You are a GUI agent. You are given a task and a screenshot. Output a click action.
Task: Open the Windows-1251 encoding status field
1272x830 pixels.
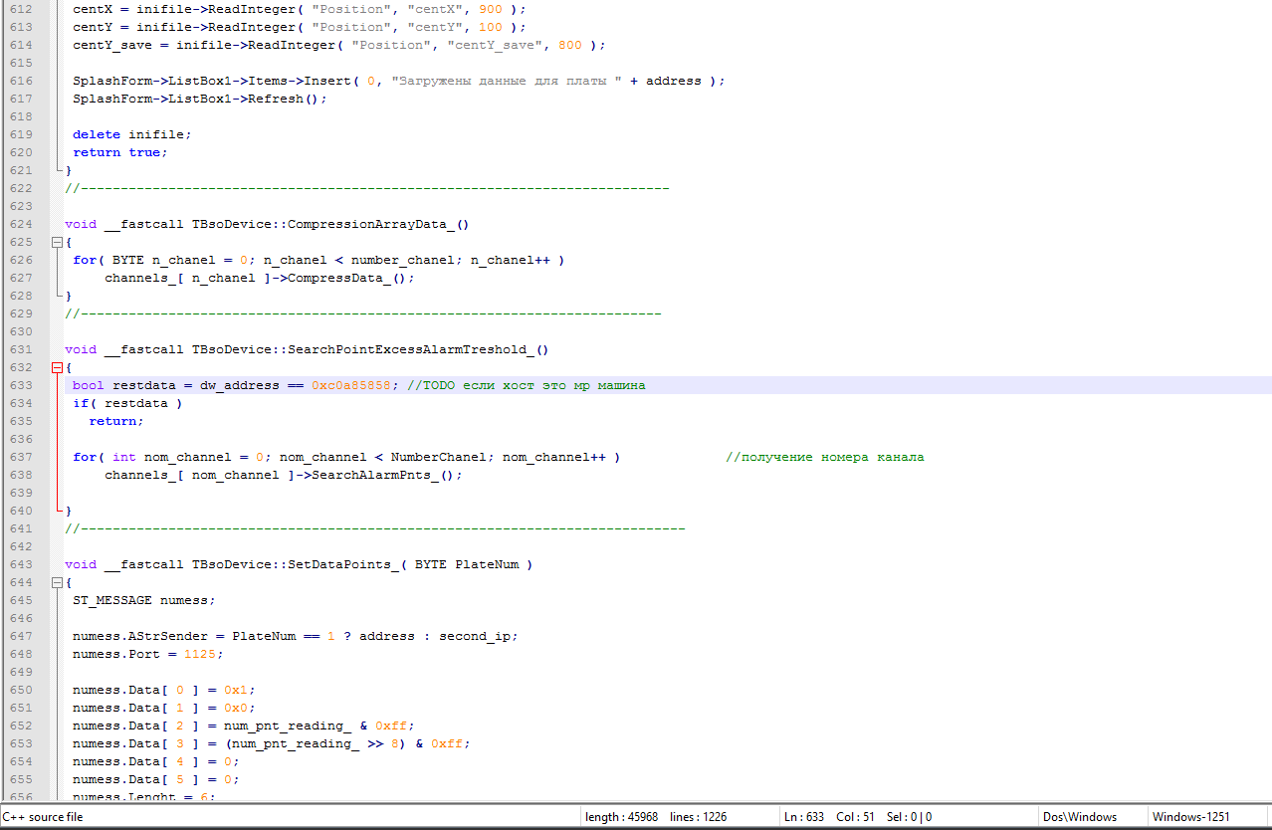coord(1191,817)
